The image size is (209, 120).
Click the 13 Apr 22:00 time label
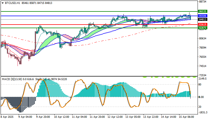[x=151, y=117]
